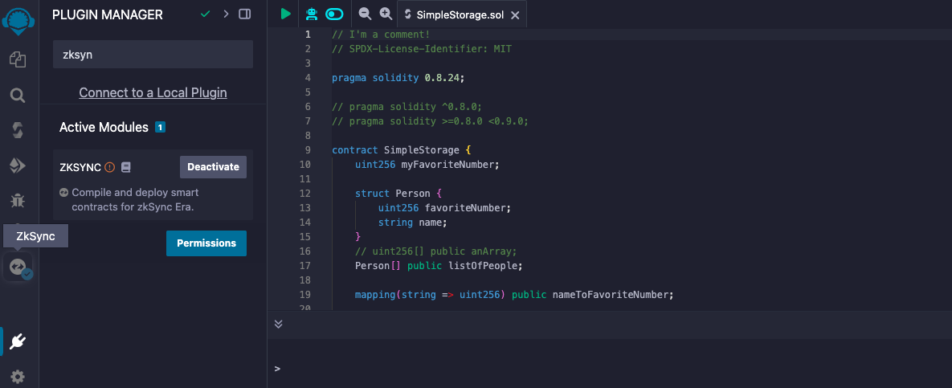
Task: Open Deploy & run transactions icon
Action: (17, 165)
